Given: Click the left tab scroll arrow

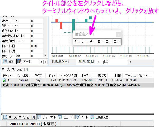Looking at the screenshot, I should (41, 62).
